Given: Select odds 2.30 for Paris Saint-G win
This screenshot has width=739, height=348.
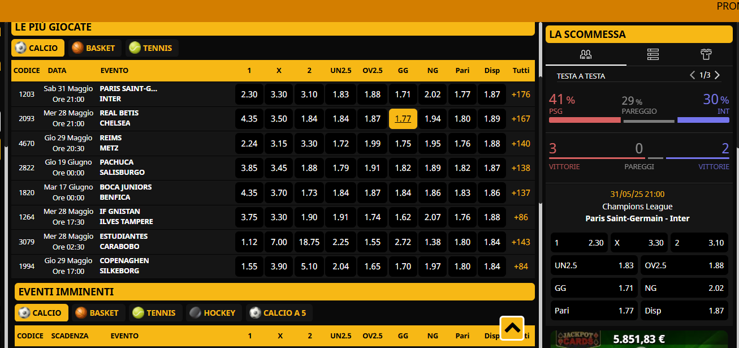Looking at the screenshot, I should (249, 94).
